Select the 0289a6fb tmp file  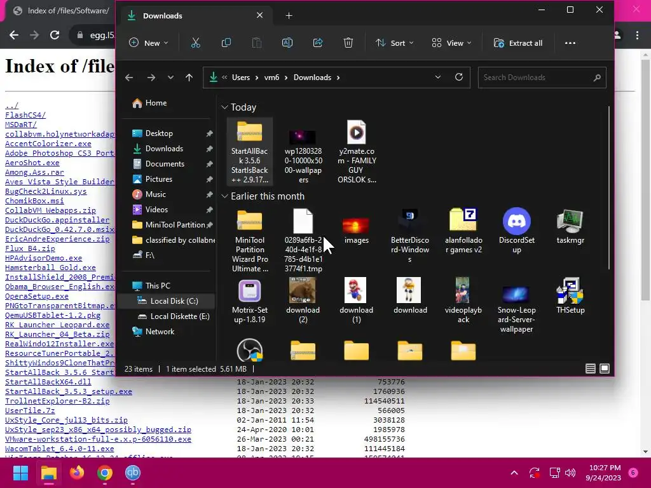(x=303, y=240)
